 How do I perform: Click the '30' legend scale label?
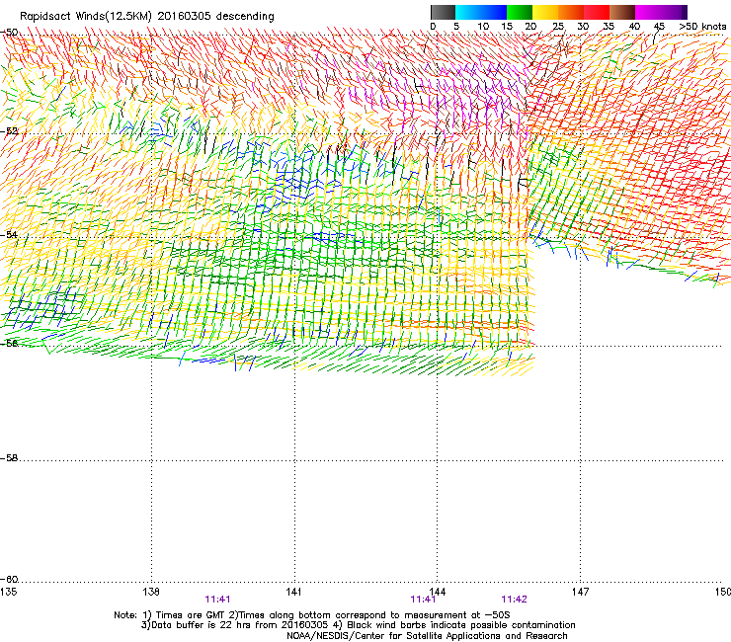coord(583,27)
